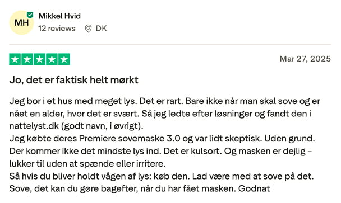Click the Mar 27, 2025 review date

(x=305, y=59)
